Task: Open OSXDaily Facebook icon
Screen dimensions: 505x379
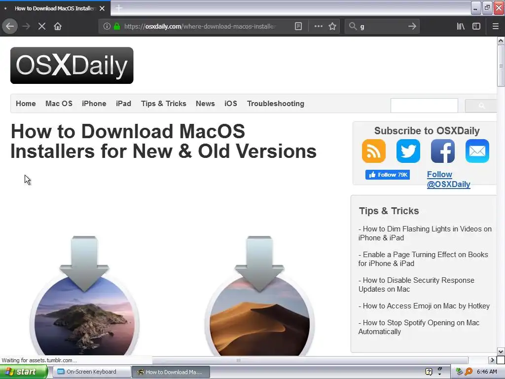Action: (x=442, y=151)
